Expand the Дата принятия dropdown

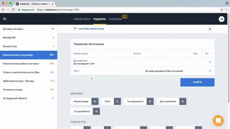[x=210, y=62]
